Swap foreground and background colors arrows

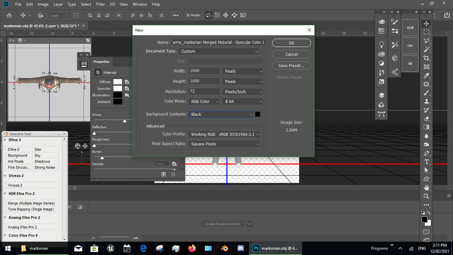click(429, 213)
